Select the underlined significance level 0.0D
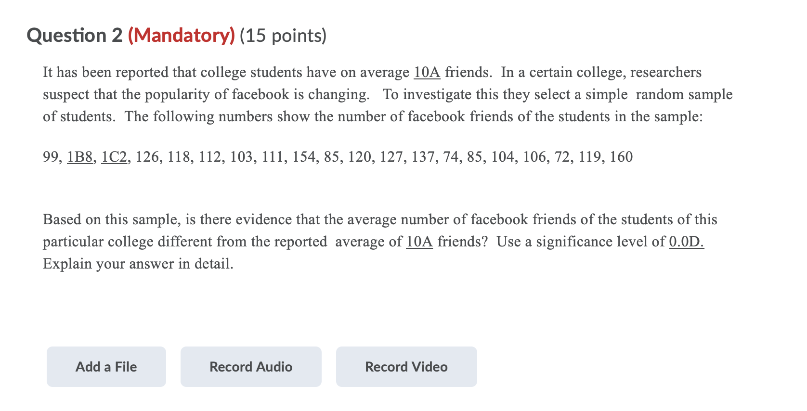The image size is (807, 411). [x=686, y=241]
